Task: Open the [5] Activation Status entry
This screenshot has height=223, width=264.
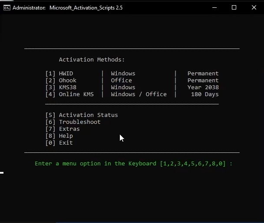Action: 82,115
